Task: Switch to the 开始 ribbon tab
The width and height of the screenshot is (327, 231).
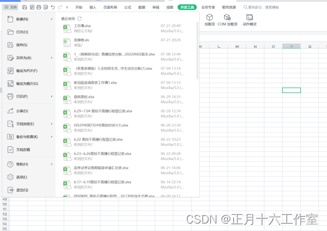Action: (79, 7)
